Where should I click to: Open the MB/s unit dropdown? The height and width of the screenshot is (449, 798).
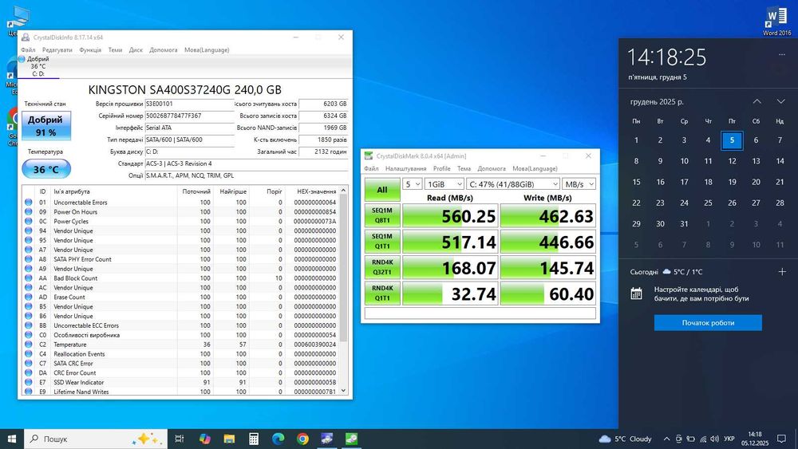point(579,184)
